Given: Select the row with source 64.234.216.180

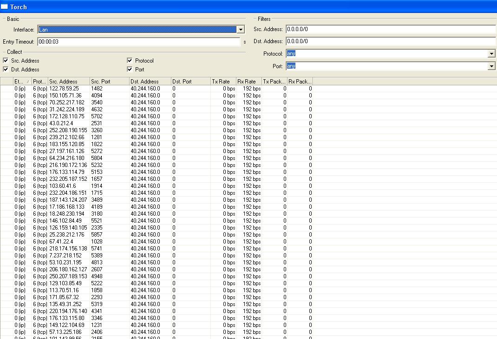Looking at the screenshot, I should [x=157, y=158].
